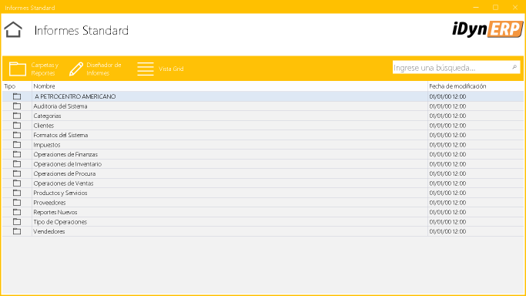The width and height of the screenshot is (526, 296).
Task: Select the folder icon beside Impuestos
Action: (17, 145)
